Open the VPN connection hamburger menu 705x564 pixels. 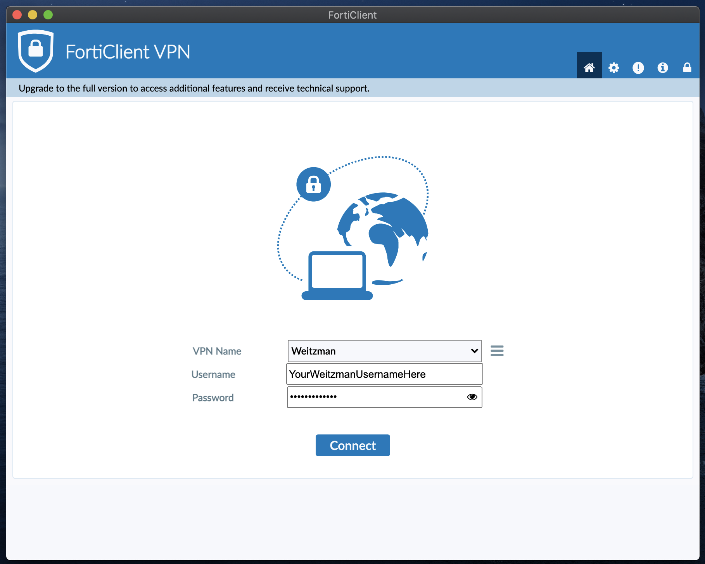pos(497,351)
